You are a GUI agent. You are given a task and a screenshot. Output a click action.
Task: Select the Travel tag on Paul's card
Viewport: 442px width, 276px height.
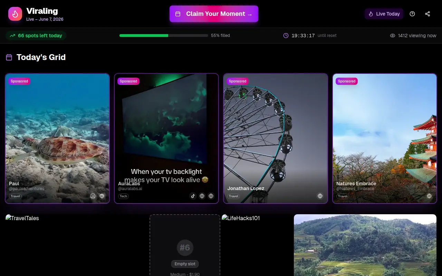(x=16, y=196)
